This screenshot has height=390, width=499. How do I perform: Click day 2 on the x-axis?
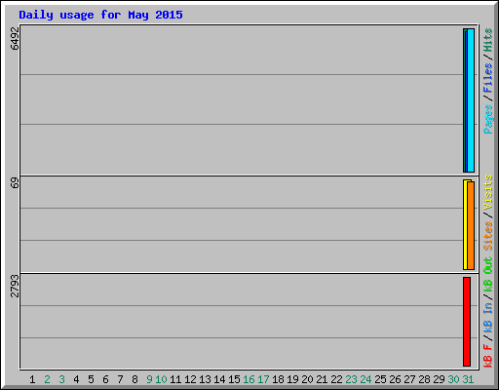pyautogui.click(x=47, y=379)
